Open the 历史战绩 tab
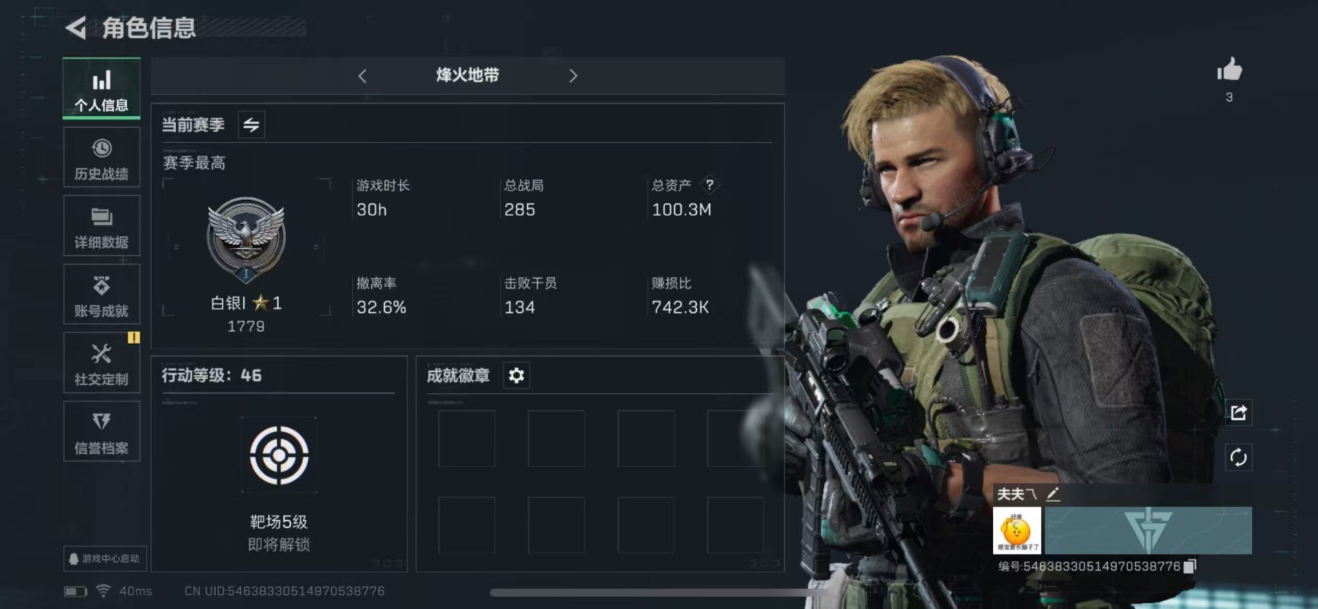Screen dimensions: 1318x609 point(102,158)
